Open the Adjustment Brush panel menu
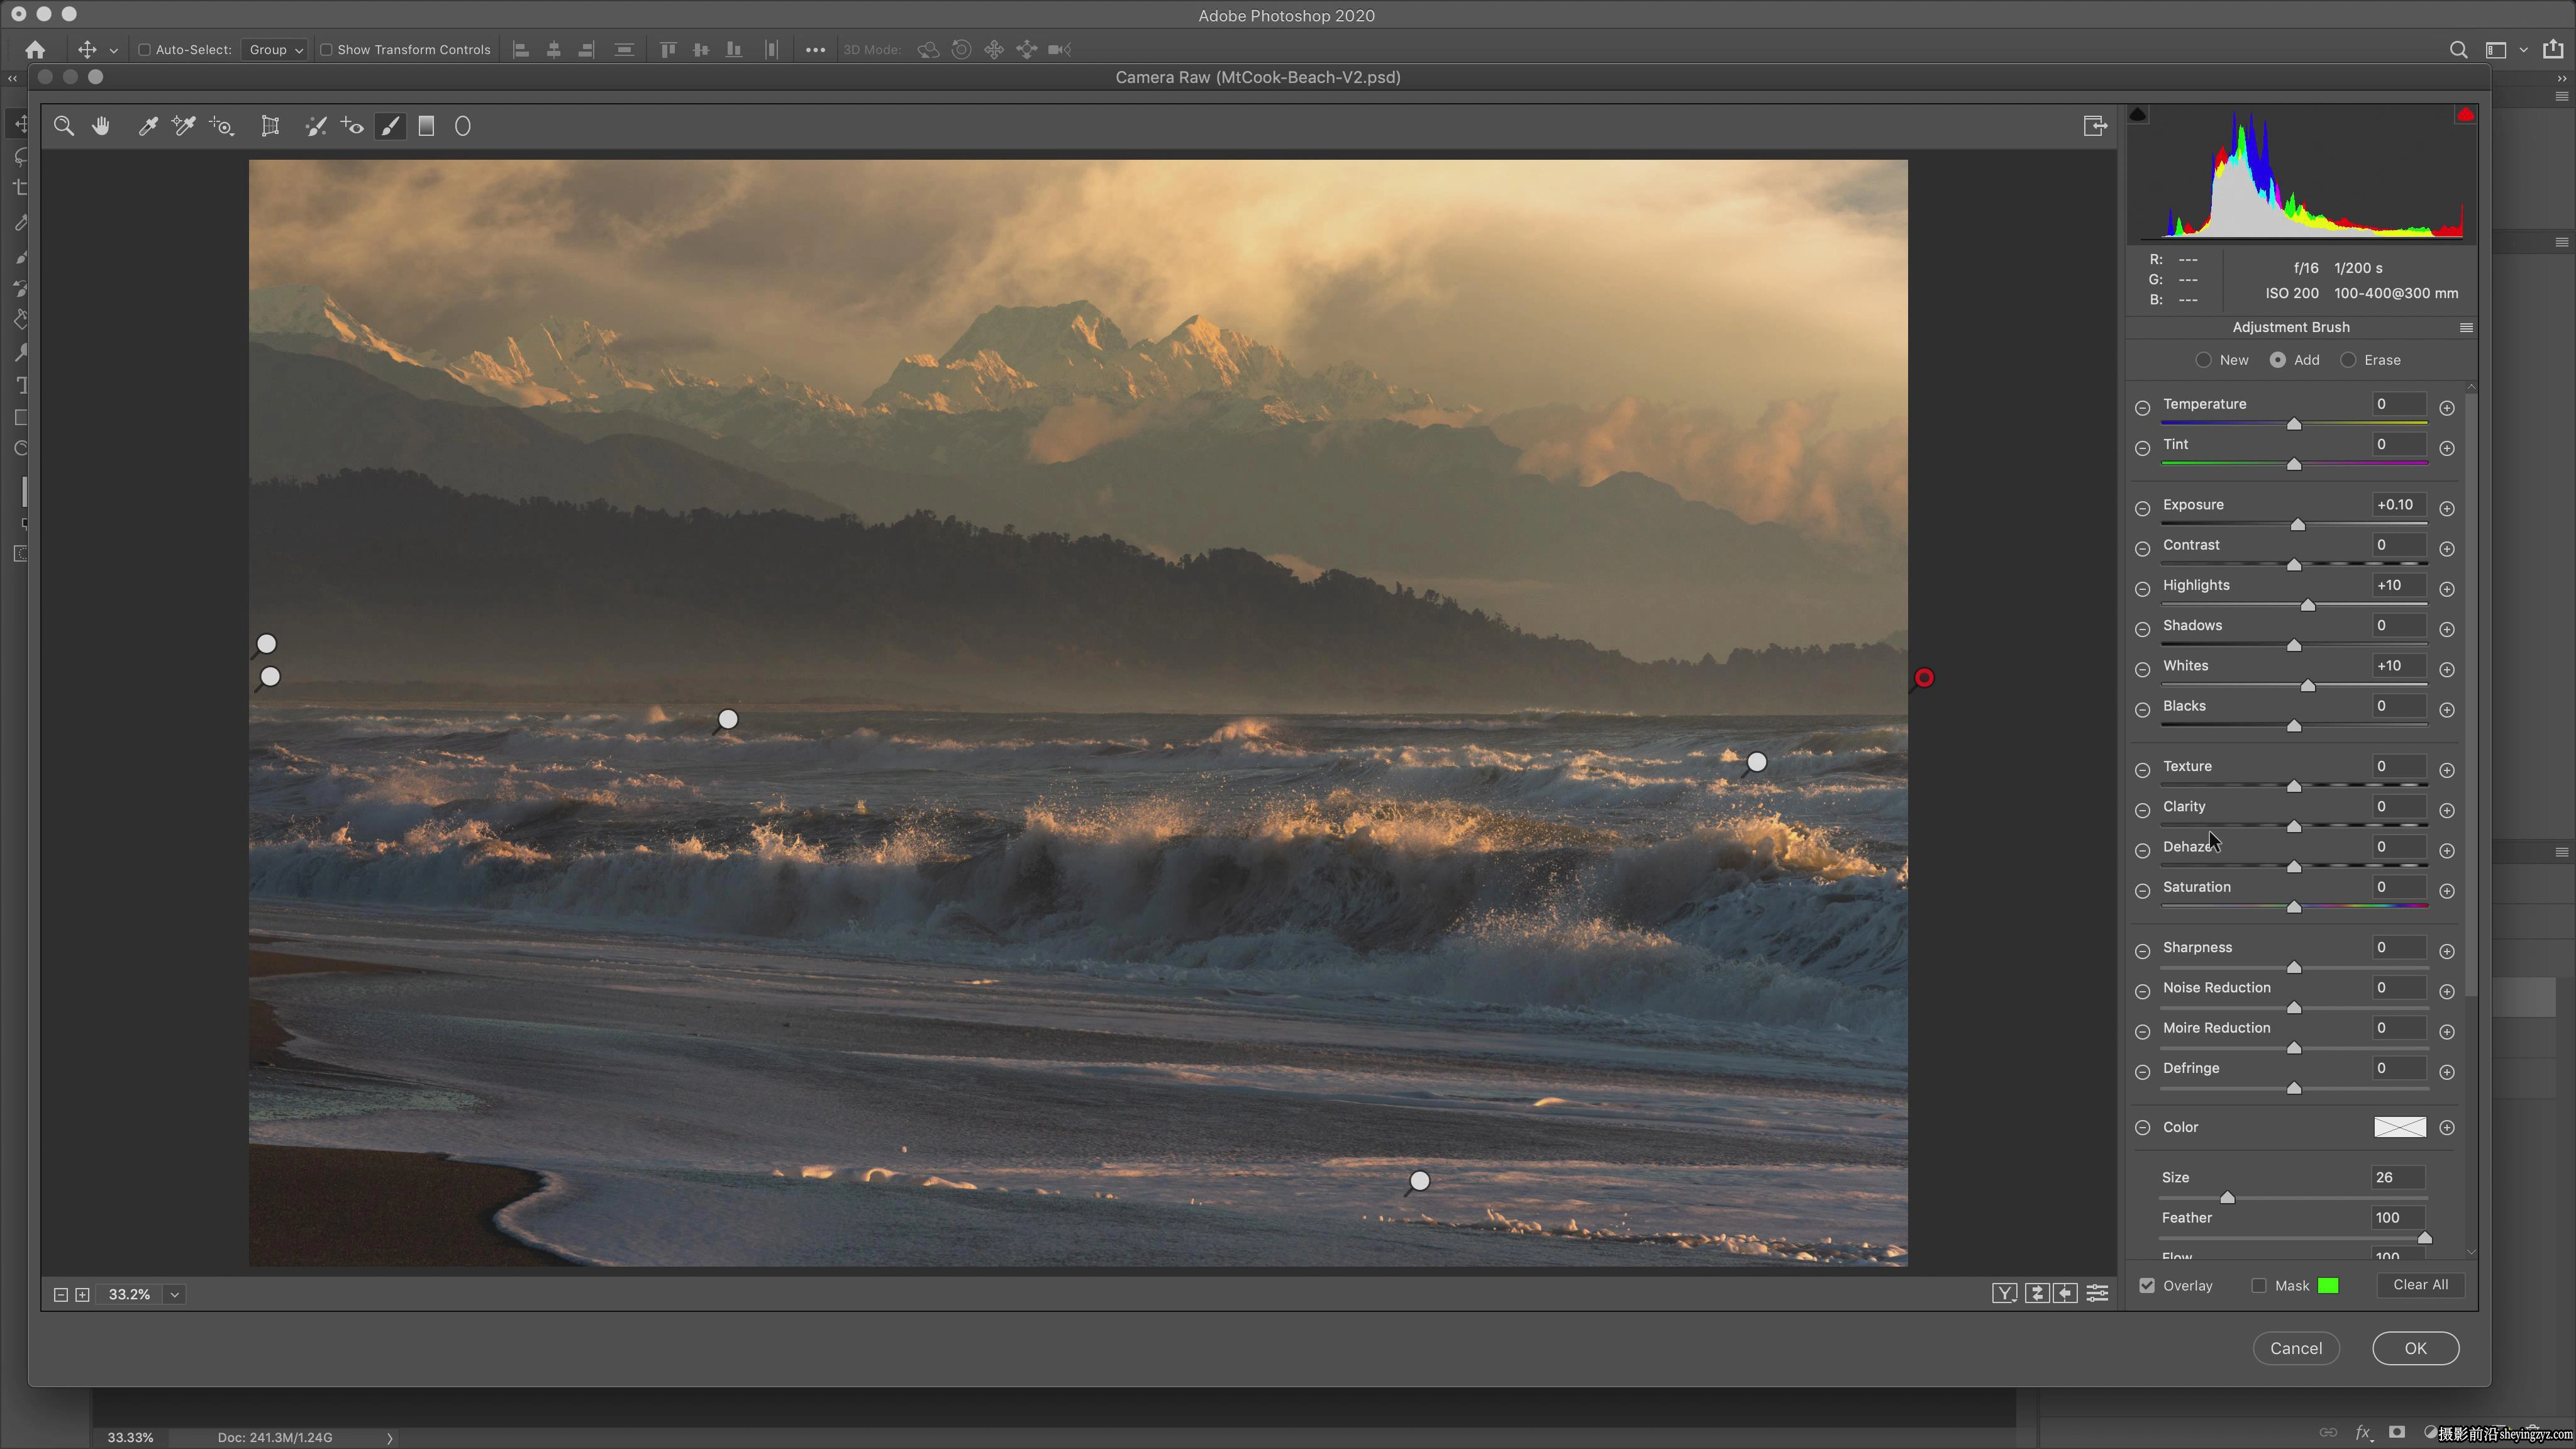The width and height of the screenshot is (2576, 1449). click(x=2466, y=328)
